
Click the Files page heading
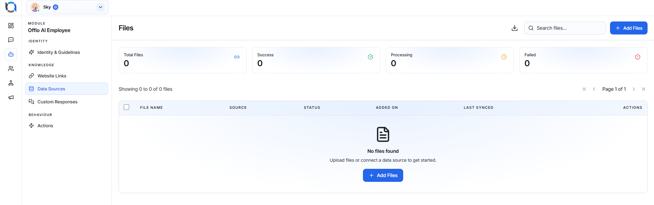[126, 28]
